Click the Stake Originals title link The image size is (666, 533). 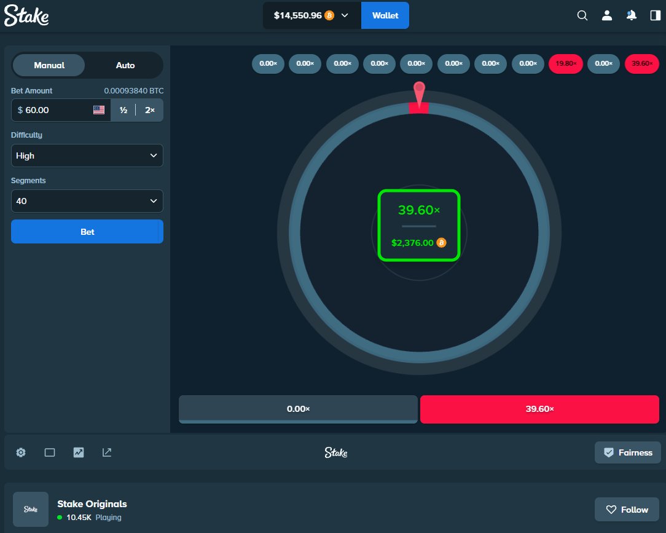tap(92, 504)
